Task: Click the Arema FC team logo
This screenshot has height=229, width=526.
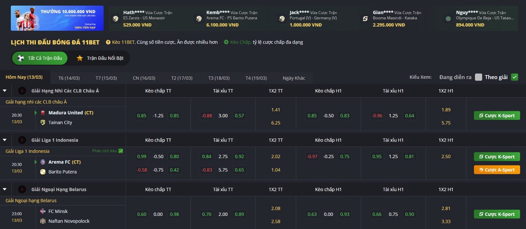Action: click(x=43, y=162)
